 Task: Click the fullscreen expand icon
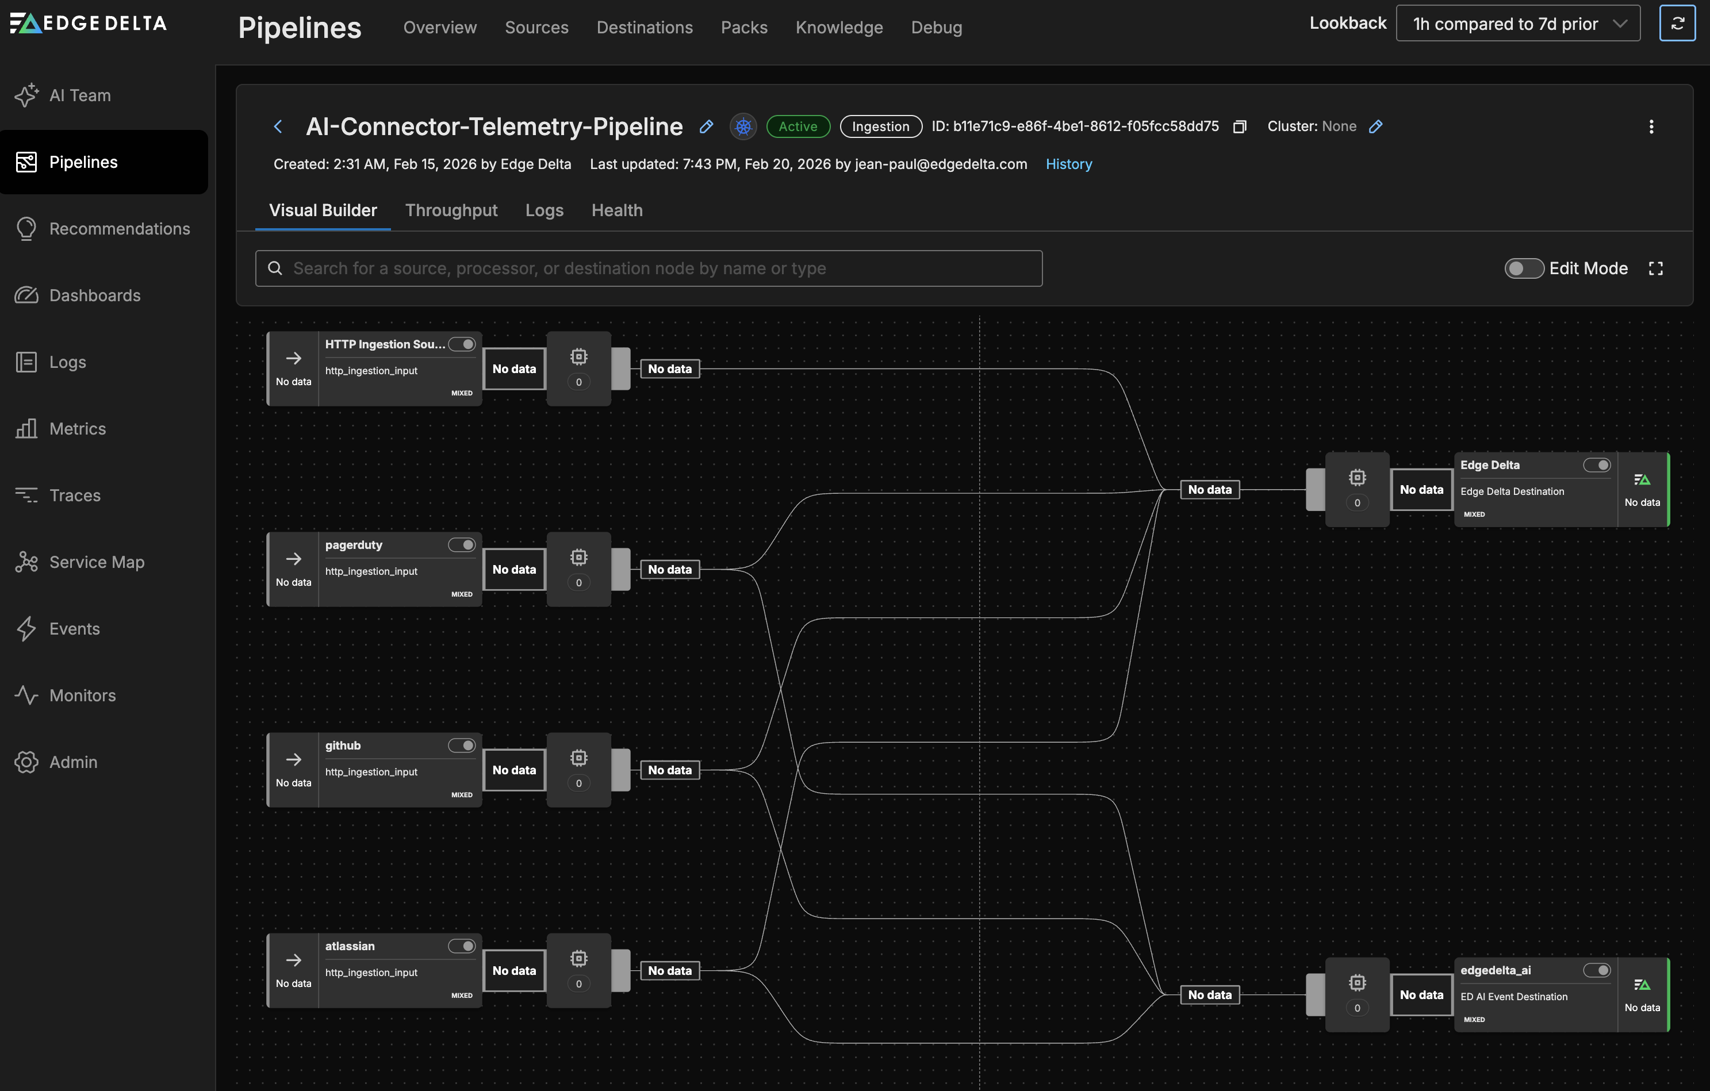coord(1655,268)
